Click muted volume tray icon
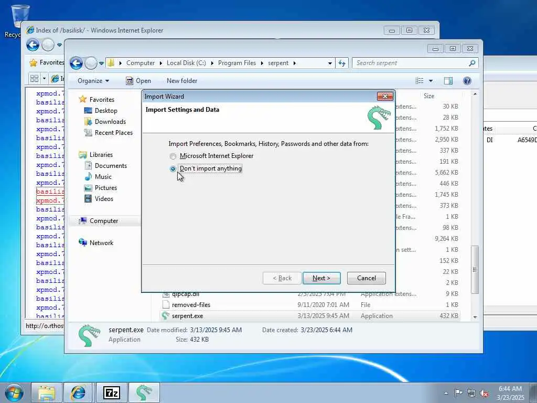The image size is (537, 403). [484, 393]
